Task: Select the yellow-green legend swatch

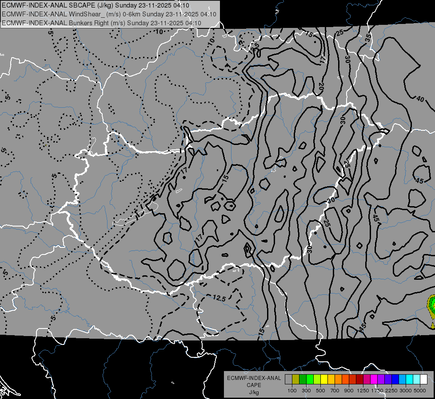Action: (x=317, y=379)
